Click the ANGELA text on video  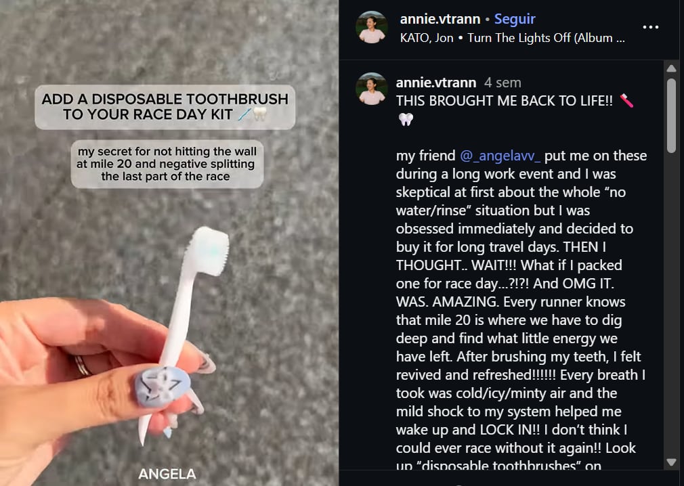pyautogui.click(x=167, y=474)
